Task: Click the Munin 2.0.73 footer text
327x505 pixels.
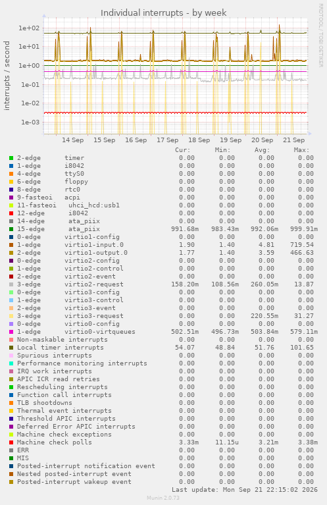Action: click(x=163, y=498)
